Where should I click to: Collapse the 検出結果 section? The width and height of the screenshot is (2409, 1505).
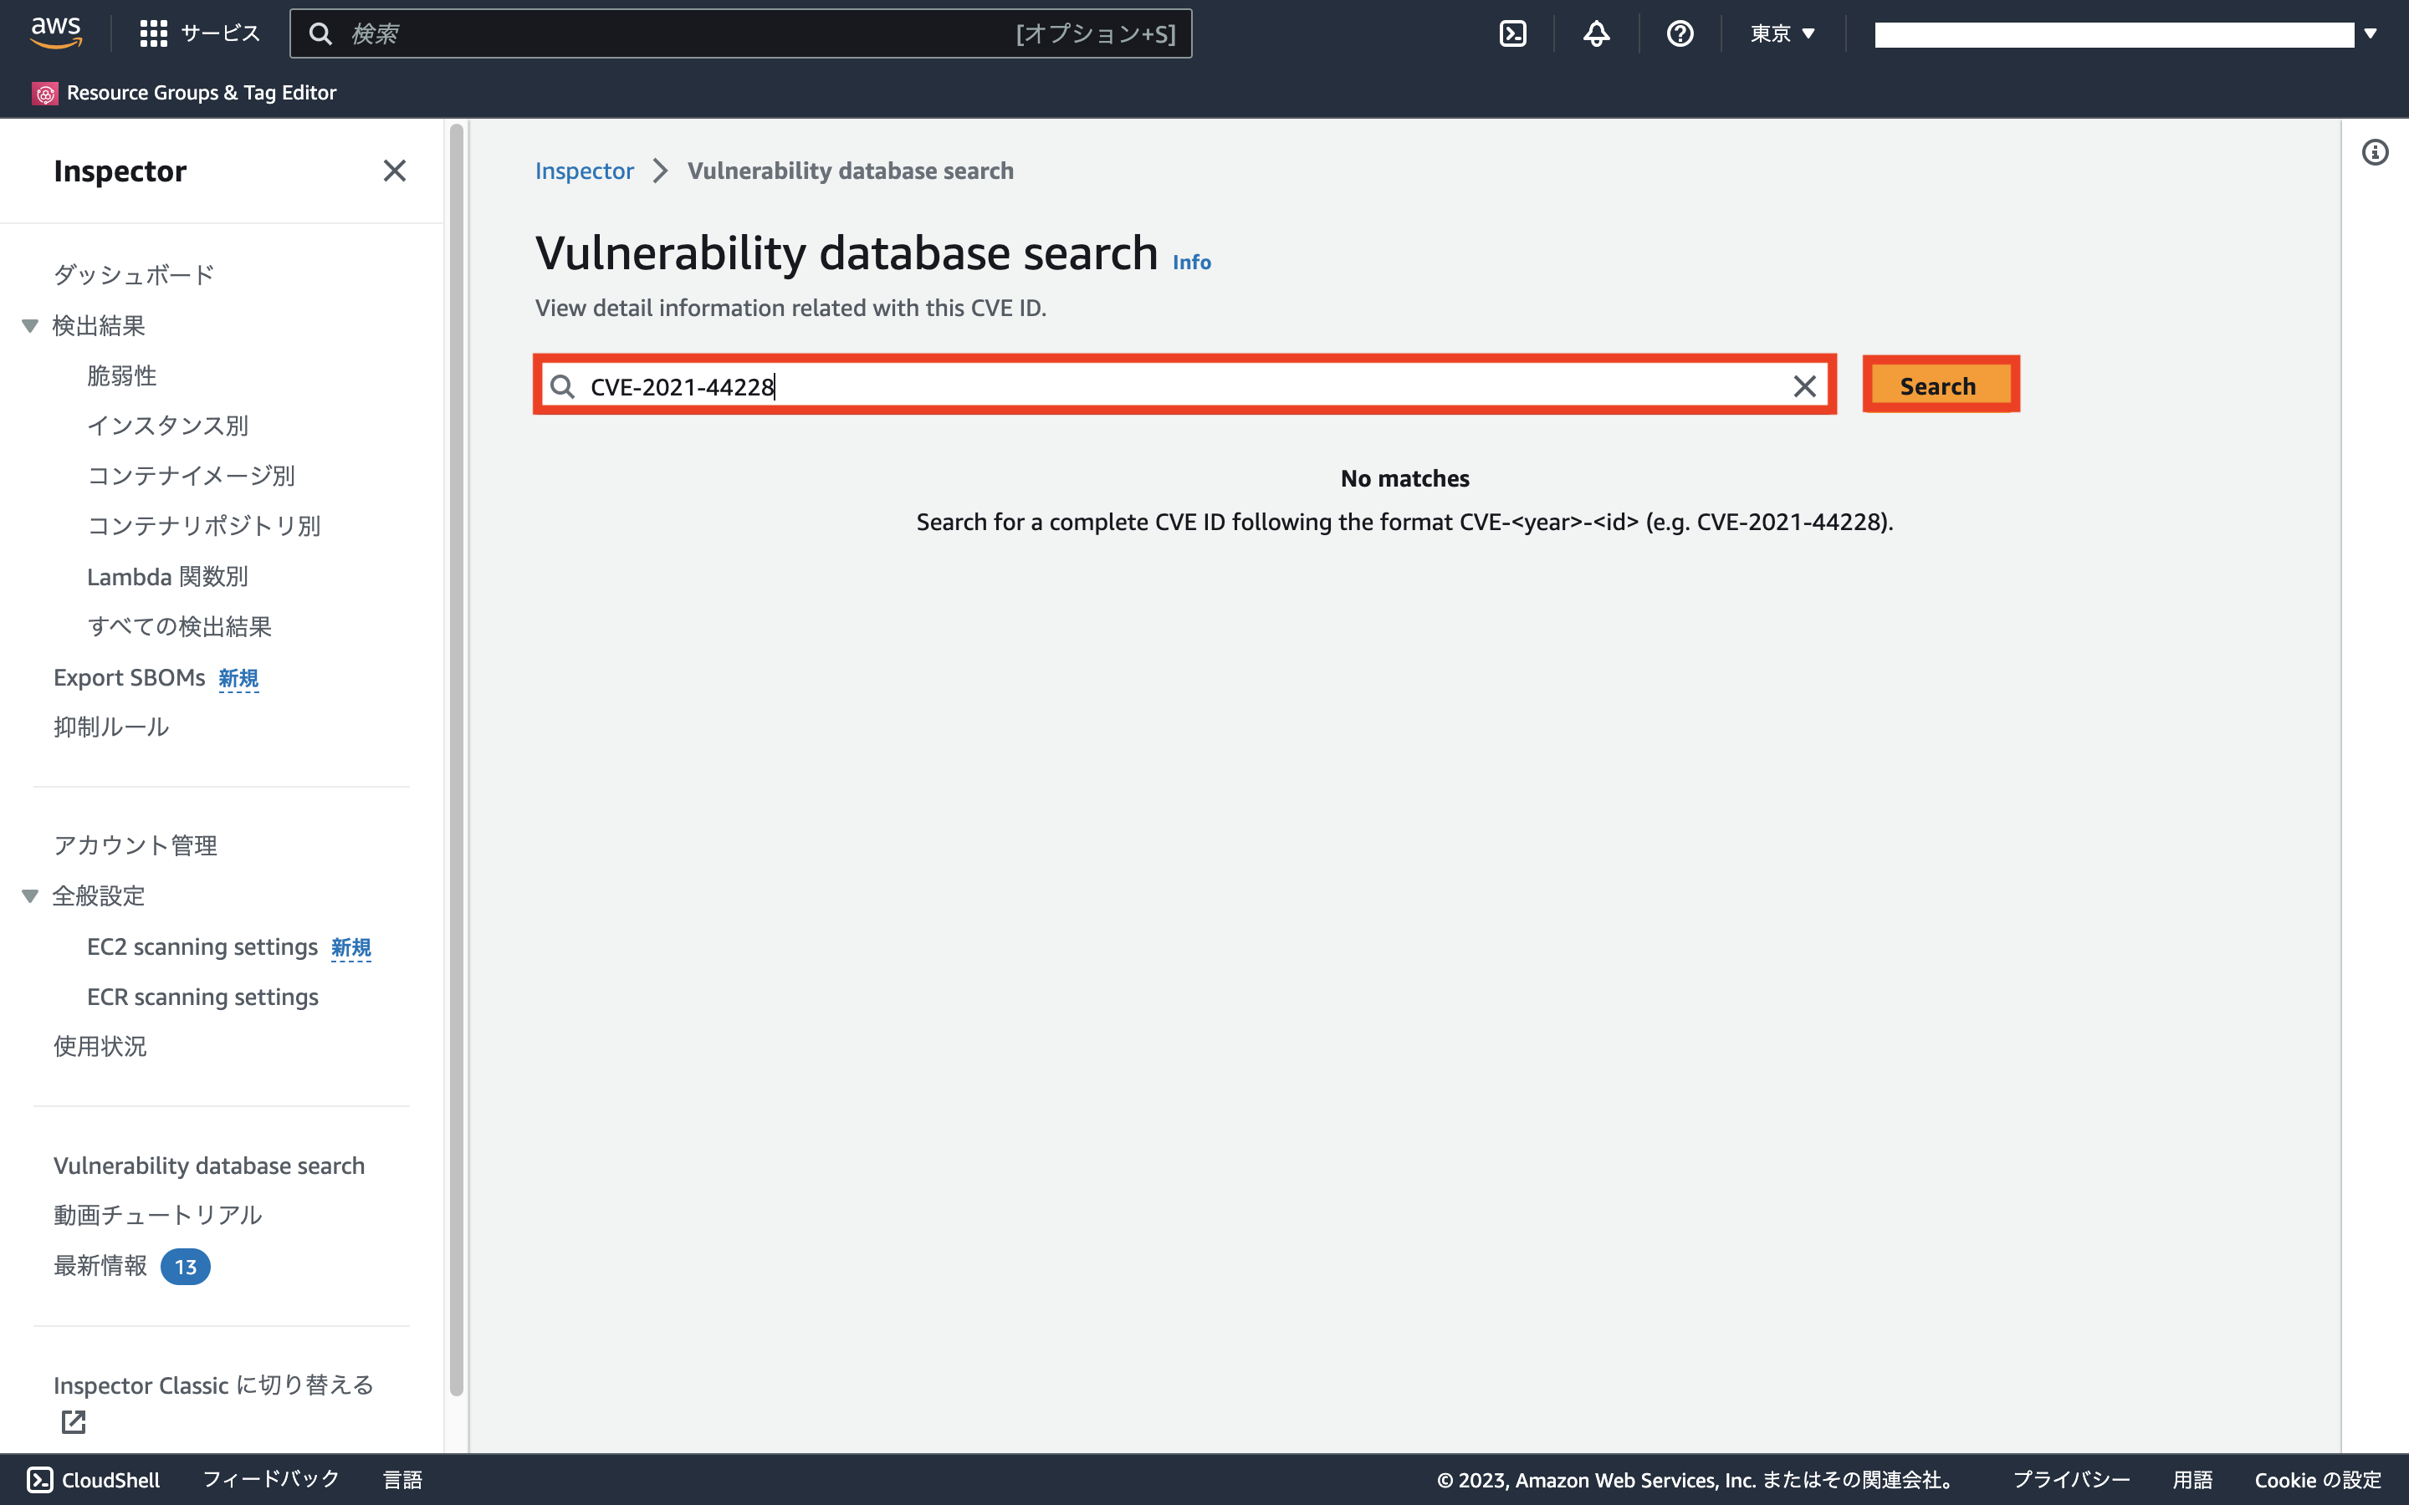point(30,325)
